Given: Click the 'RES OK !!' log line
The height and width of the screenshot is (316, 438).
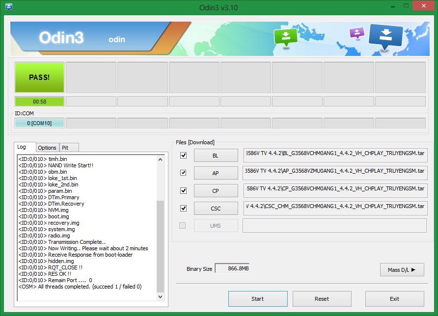Looking at the screenshot, I should [45, 274].
